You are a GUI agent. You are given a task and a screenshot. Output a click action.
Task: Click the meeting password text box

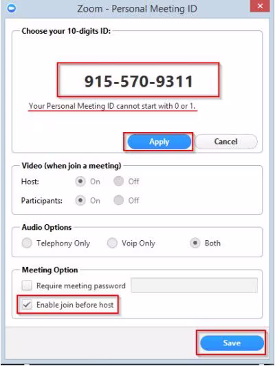(195, 286)
